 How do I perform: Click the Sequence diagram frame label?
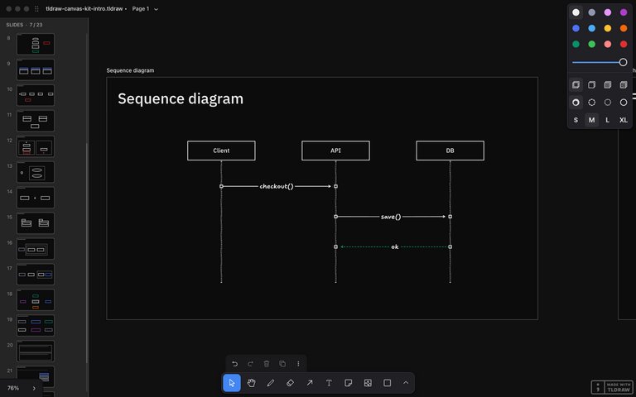[130, 70]
